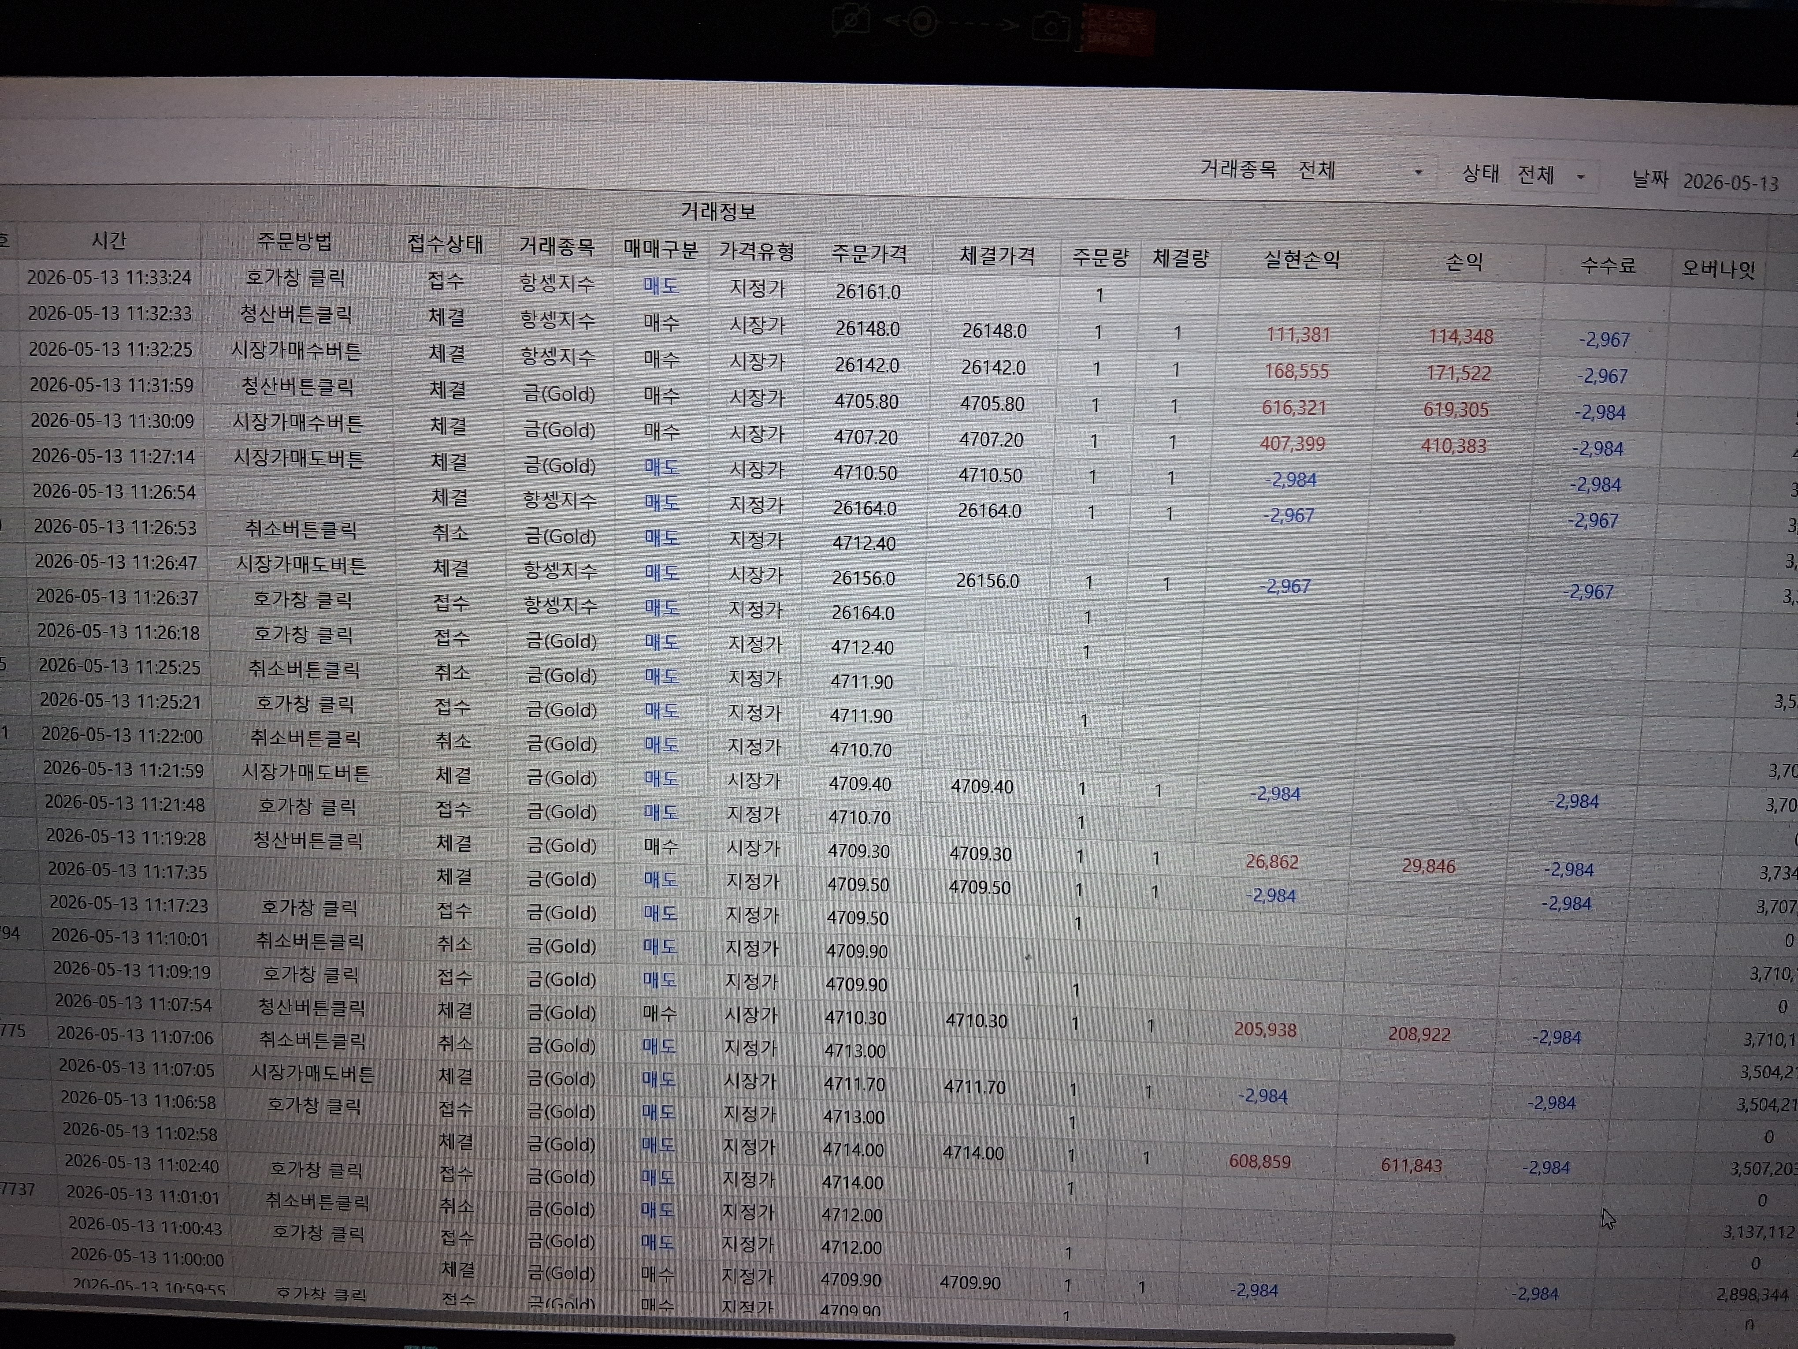Click the 오버나잇 column header
Viewport: 1798px width, 1349px height.
[1717, 268]
